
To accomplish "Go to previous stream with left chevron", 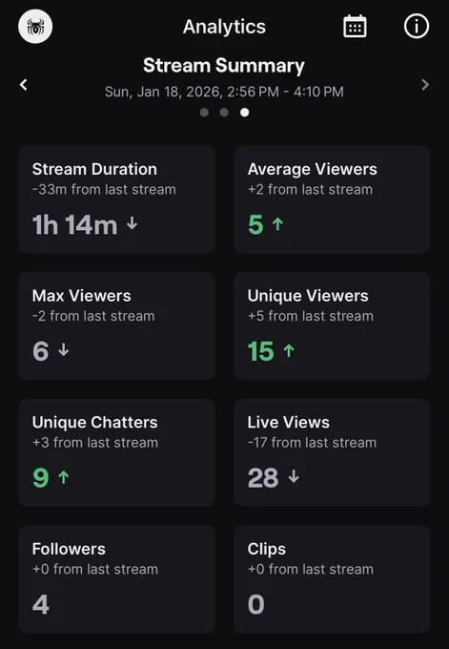I will pos(24,85).
